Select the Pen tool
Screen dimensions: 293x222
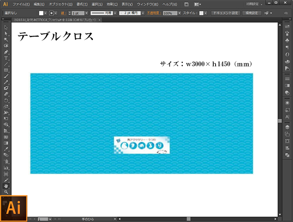click(x=6, y=52)
